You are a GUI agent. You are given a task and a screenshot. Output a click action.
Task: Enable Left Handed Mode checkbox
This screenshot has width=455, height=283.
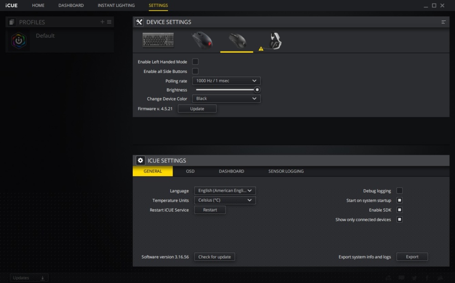pos(195,61)
